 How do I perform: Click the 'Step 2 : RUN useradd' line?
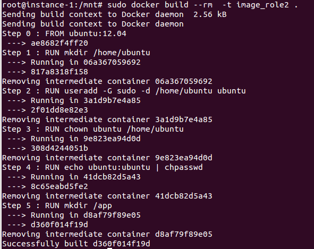pos(124,91)
